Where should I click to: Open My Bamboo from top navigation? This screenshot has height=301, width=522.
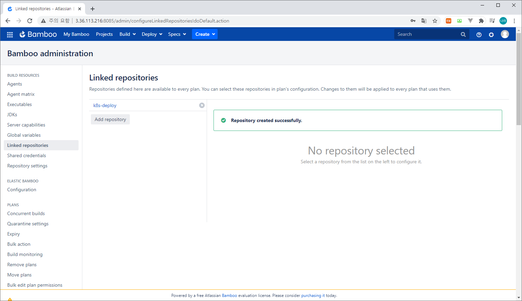76,34
